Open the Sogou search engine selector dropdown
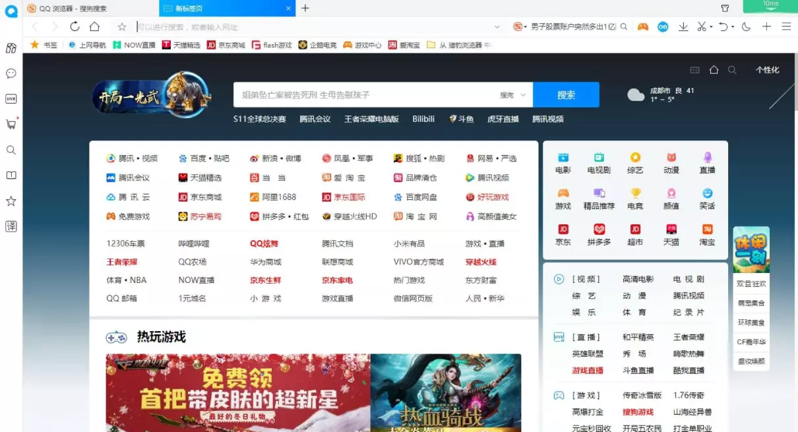Viewport: 798px width, 432px height. click(520, 26)
